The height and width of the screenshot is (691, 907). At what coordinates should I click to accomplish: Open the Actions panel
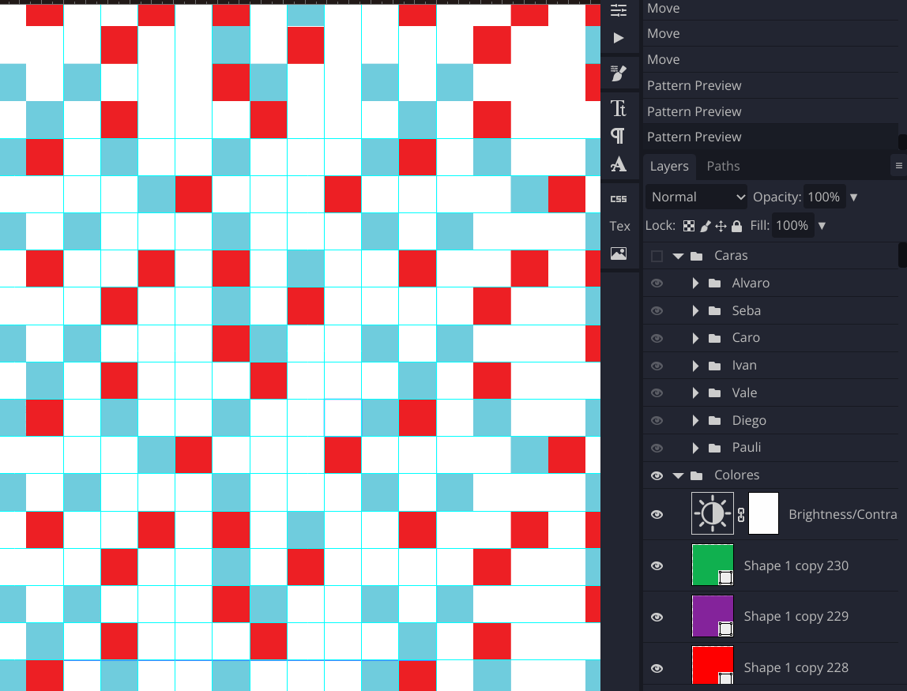tap(619, 36)
